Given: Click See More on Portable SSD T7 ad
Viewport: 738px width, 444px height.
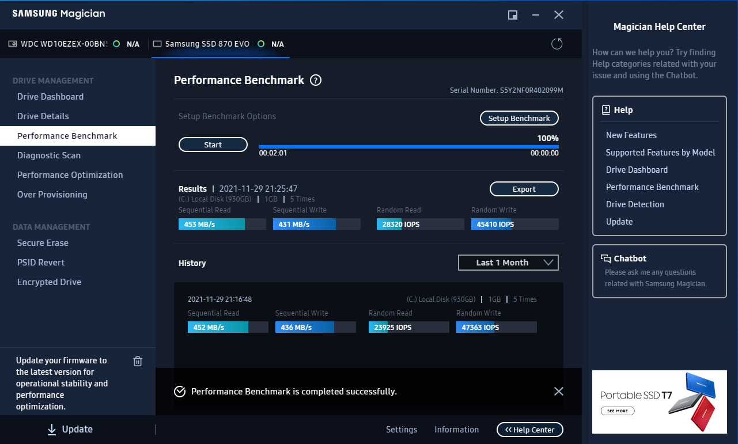Looking at the screenshot, I should 618,411.
